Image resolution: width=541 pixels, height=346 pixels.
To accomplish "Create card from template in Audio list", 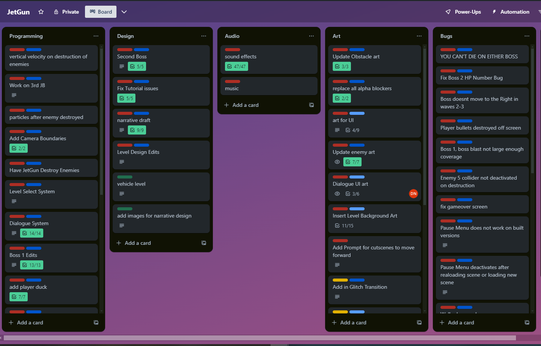I will [x=311, y=105].
